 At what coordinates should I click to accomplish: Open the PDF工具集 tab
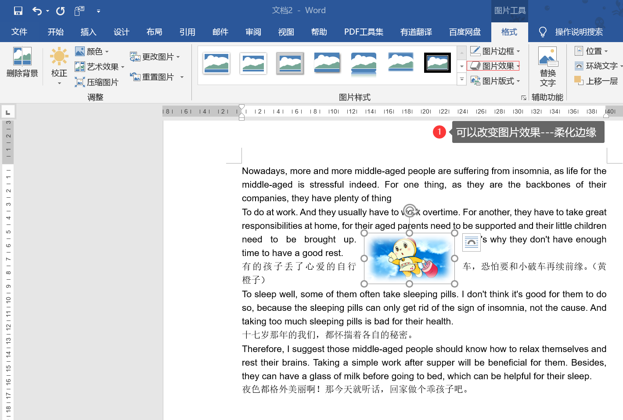[x=364, y=32]
